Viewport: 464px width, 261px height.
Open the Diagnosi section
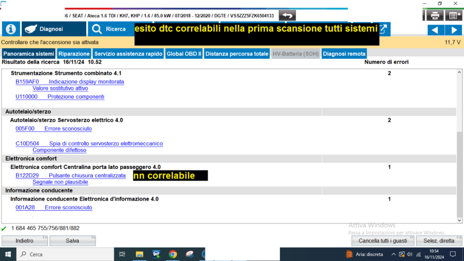pyautogui.click(x=54, y=29)
